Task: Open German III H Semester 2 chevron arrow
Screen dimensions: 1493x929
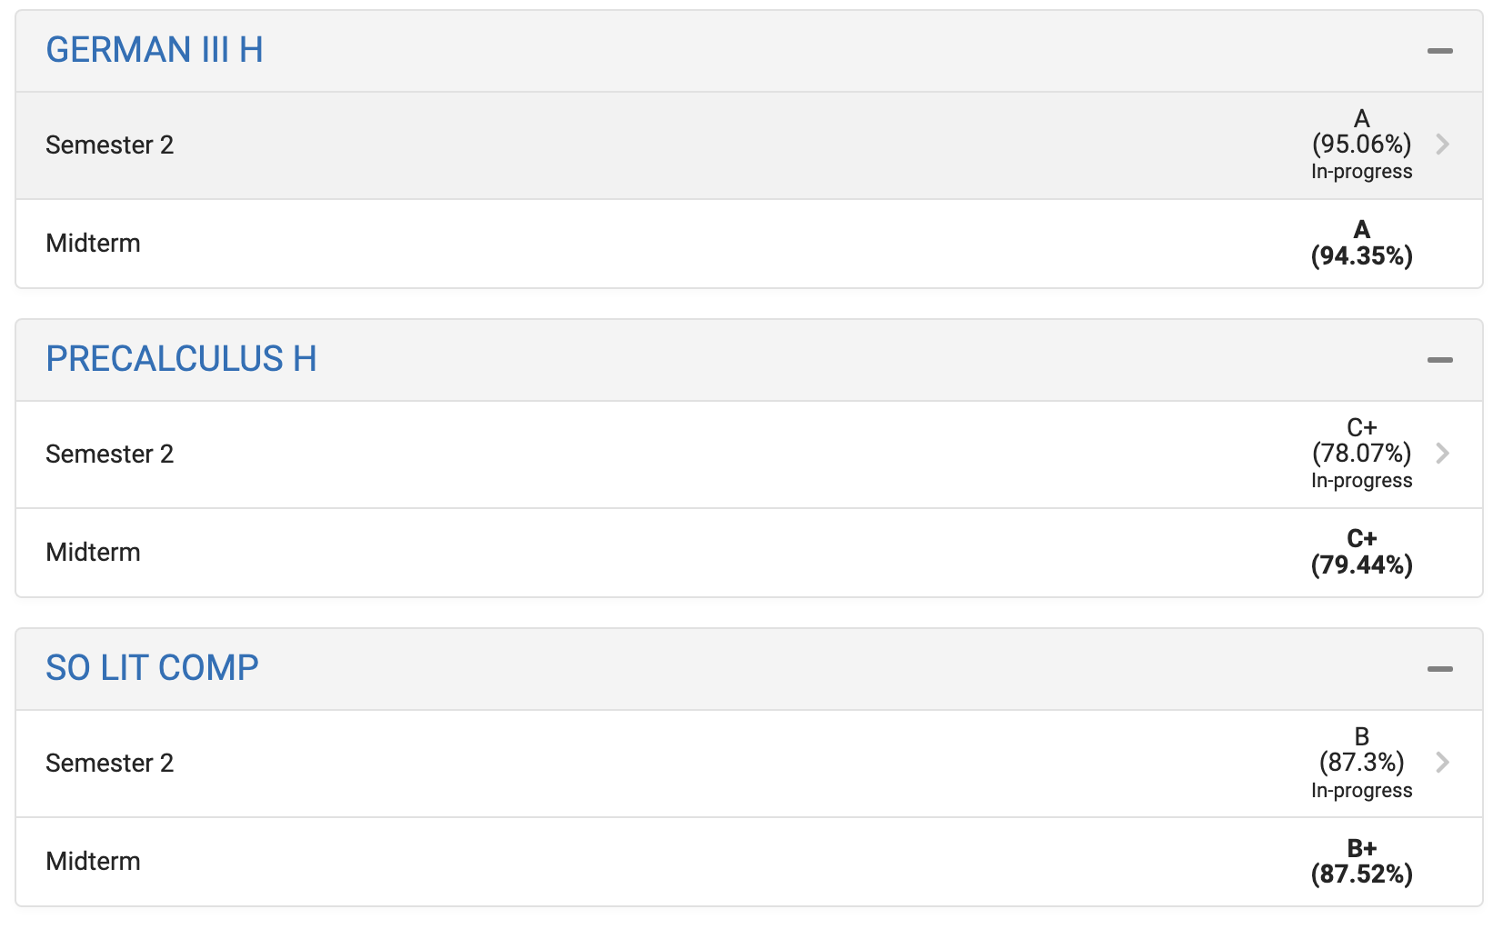Action: 1442,144
